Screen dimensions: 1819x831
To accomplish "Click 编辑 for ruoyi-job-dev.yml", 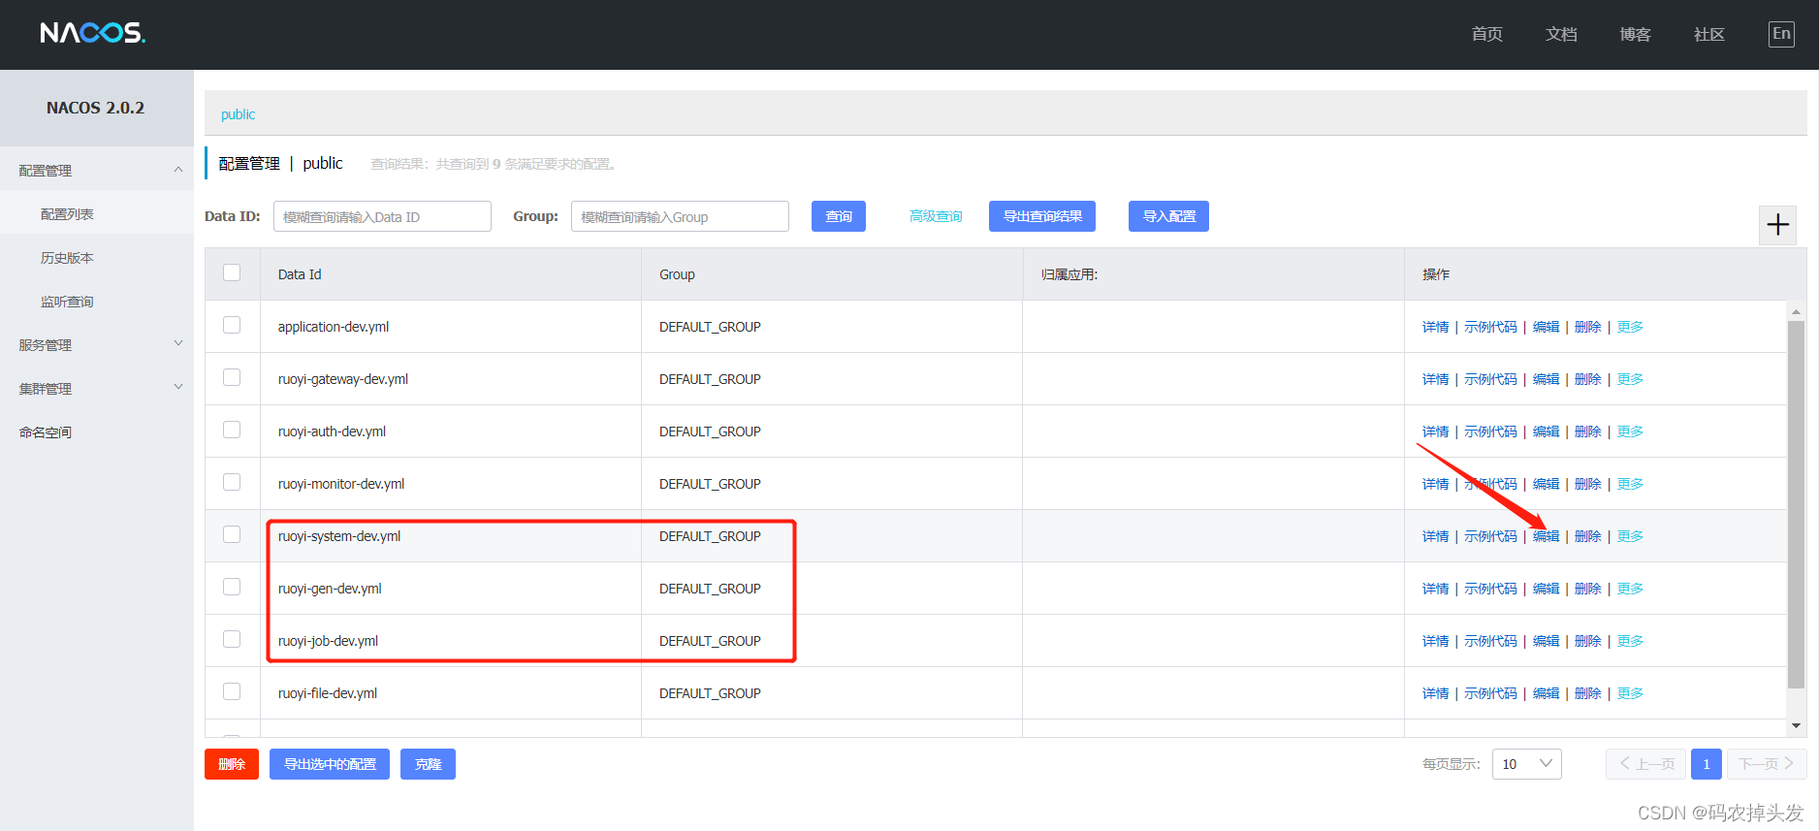I will pos(1546,641).
